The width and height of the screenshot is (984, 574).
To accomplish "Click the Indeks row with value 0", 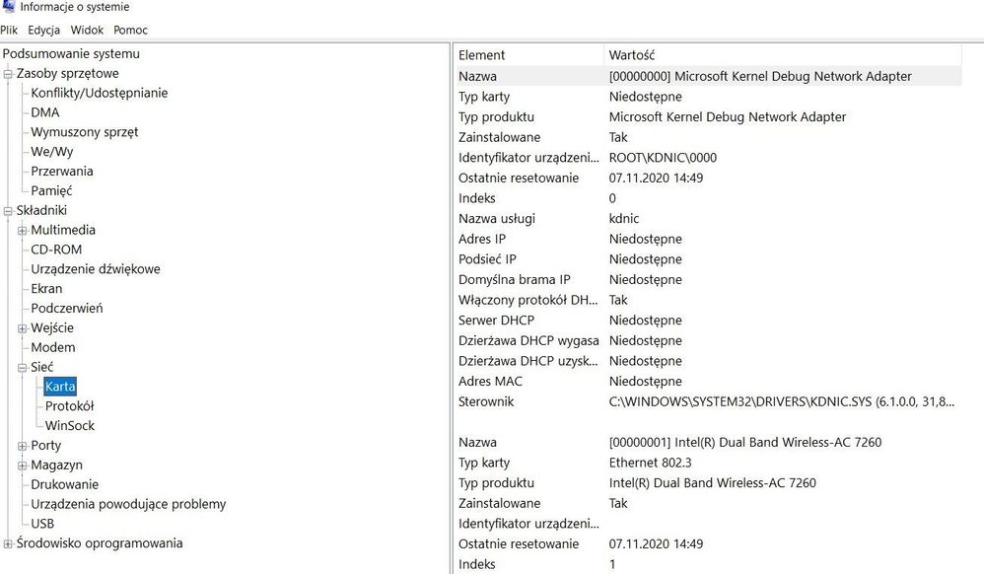I will pos(709,198).
